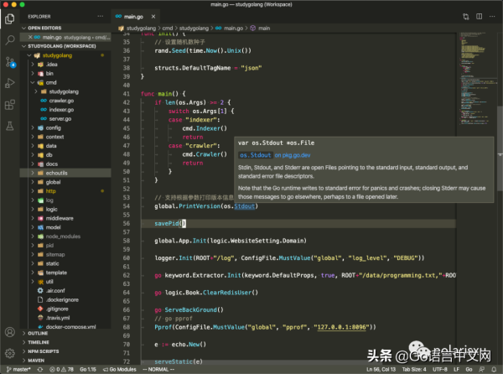Open the Extensions view

pyautogui.click(x=9, y=103)
